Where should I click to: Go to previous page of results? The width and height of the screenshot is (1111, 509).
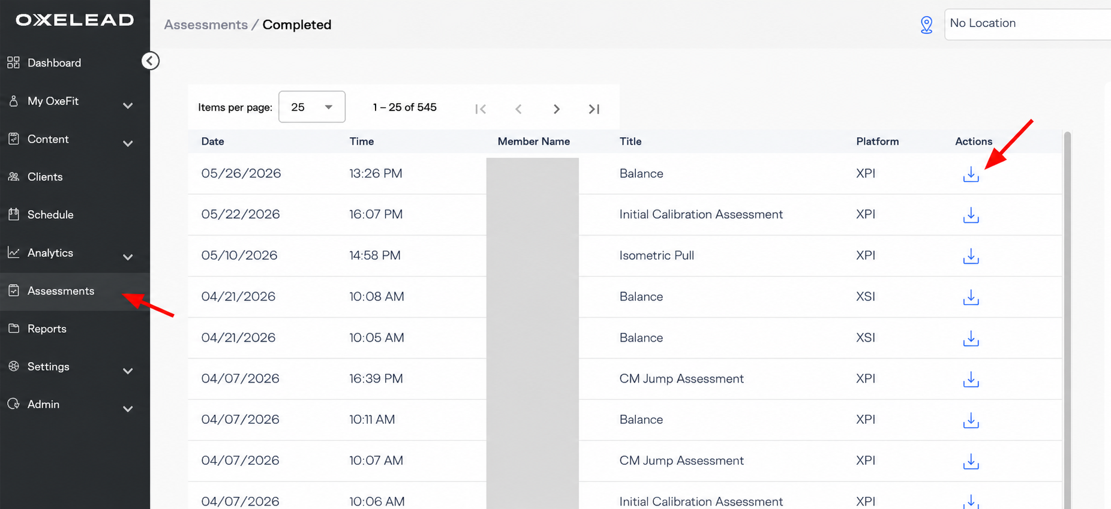pyautogui.click(x=518, y=109)
